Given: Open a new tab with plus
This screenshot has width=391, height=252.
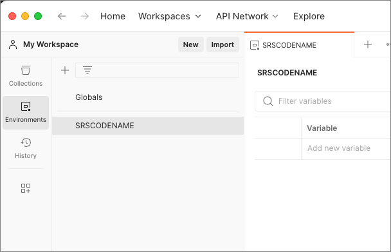Looking at the screenshot, I should (x=368, y=44).
